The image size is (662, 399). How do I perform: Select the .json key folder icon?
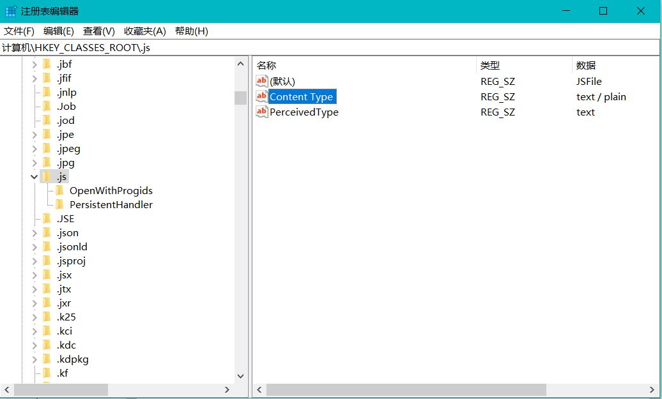point(47,232)
